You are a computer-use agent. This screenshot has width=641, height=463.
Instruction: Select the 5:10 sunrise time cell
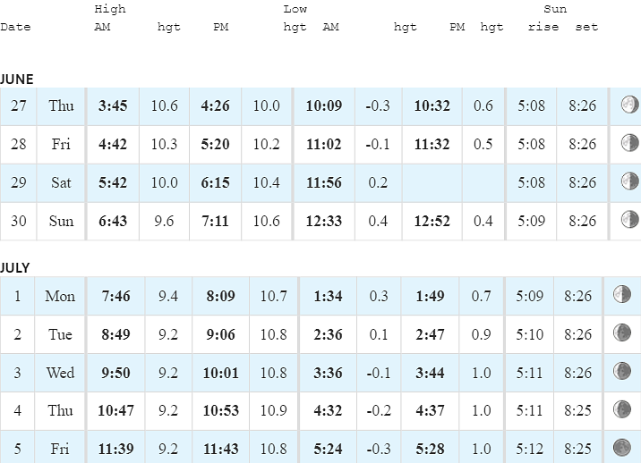coord(529,334)
